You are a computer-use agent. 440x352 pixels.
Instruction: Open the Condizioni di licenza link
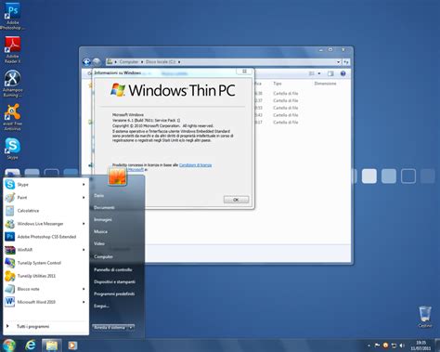(x=195, y=165)
